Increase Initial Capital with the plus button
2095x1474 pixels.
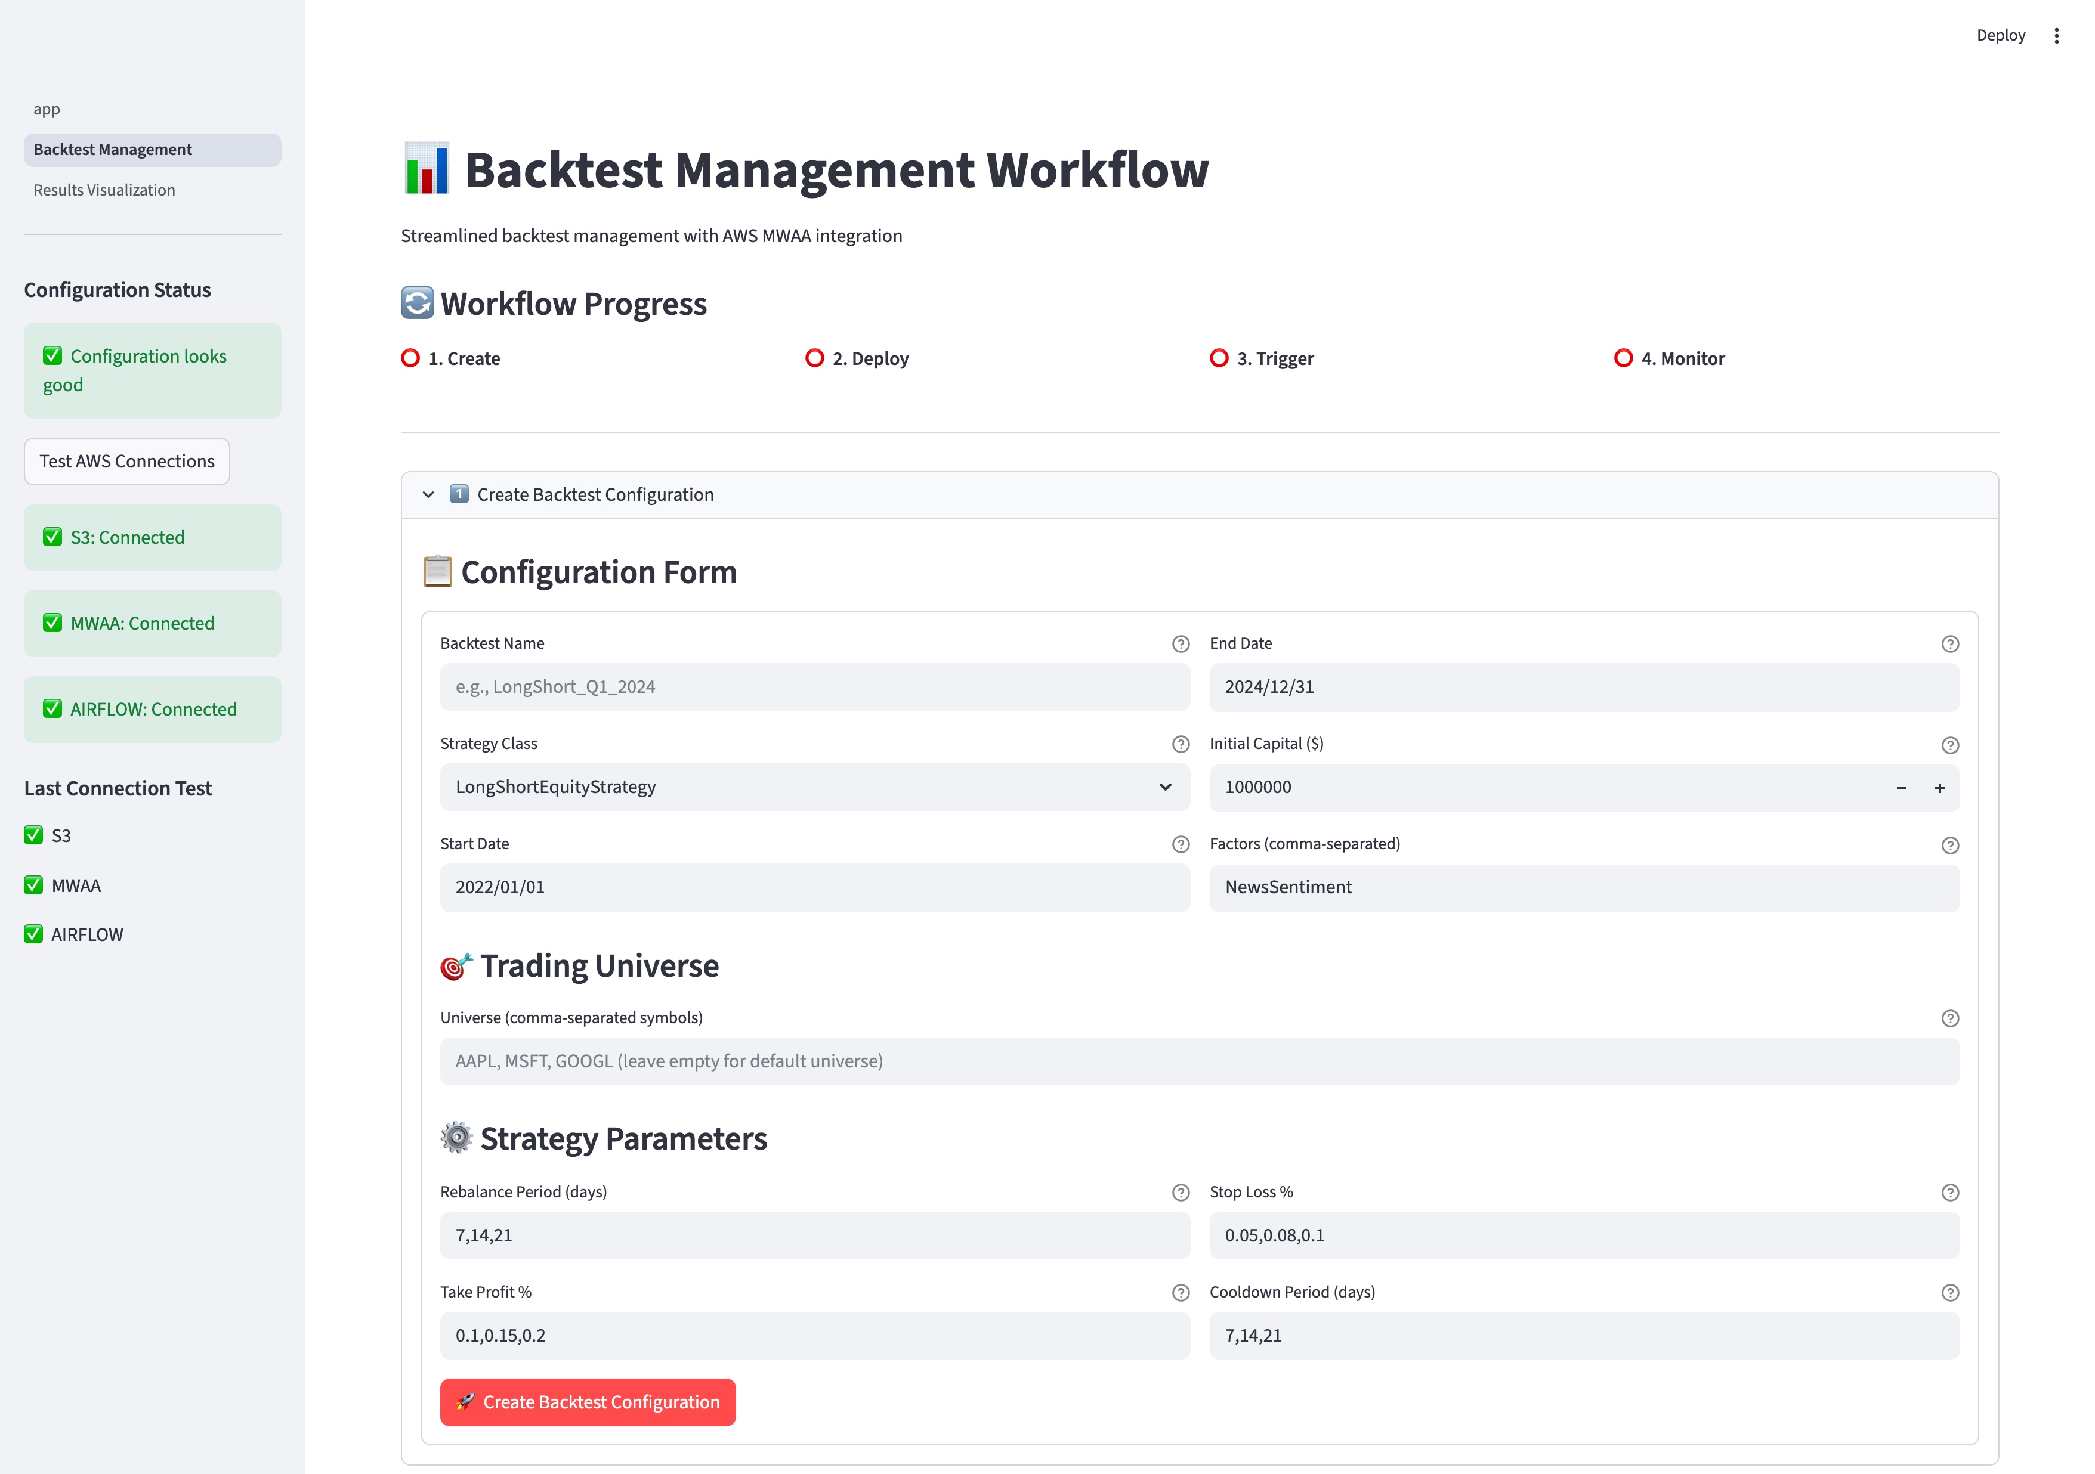1940,787
